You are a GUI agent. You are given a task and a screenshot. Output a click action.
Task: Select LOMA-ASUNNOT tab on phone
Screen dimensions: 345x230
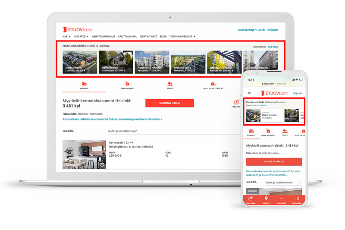coord(268,133)
